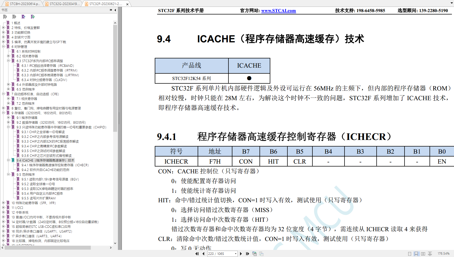Open the www.STCAI.com link
This screenshot has height=257, width=454.
tap(278, 11)
